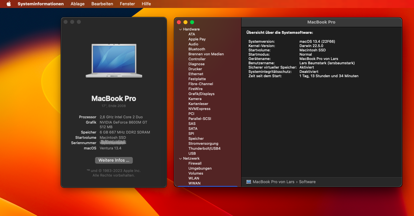Open the Hilfe menu

(146, 4)
